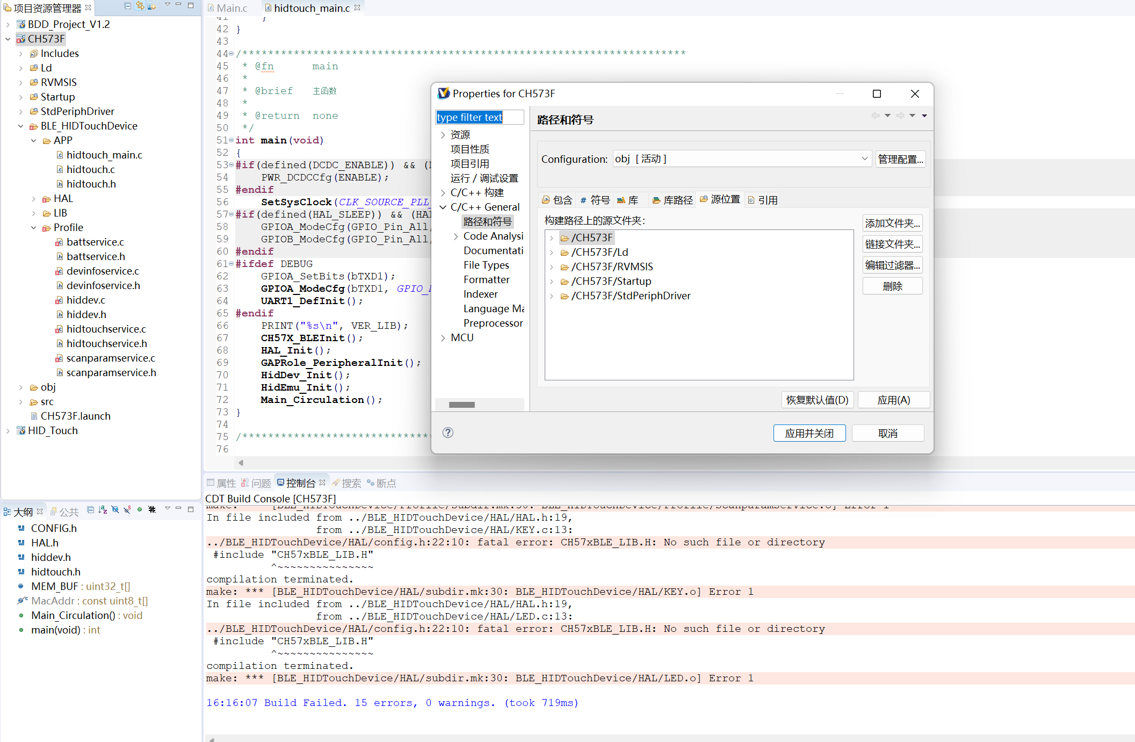Click the 添加文件夹 button

[892, 223]
